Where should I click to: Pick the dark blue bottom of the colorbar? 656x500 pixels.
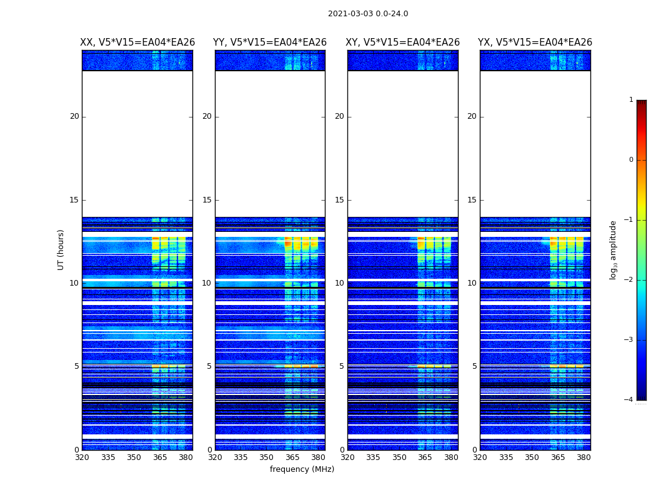(641, 395)
